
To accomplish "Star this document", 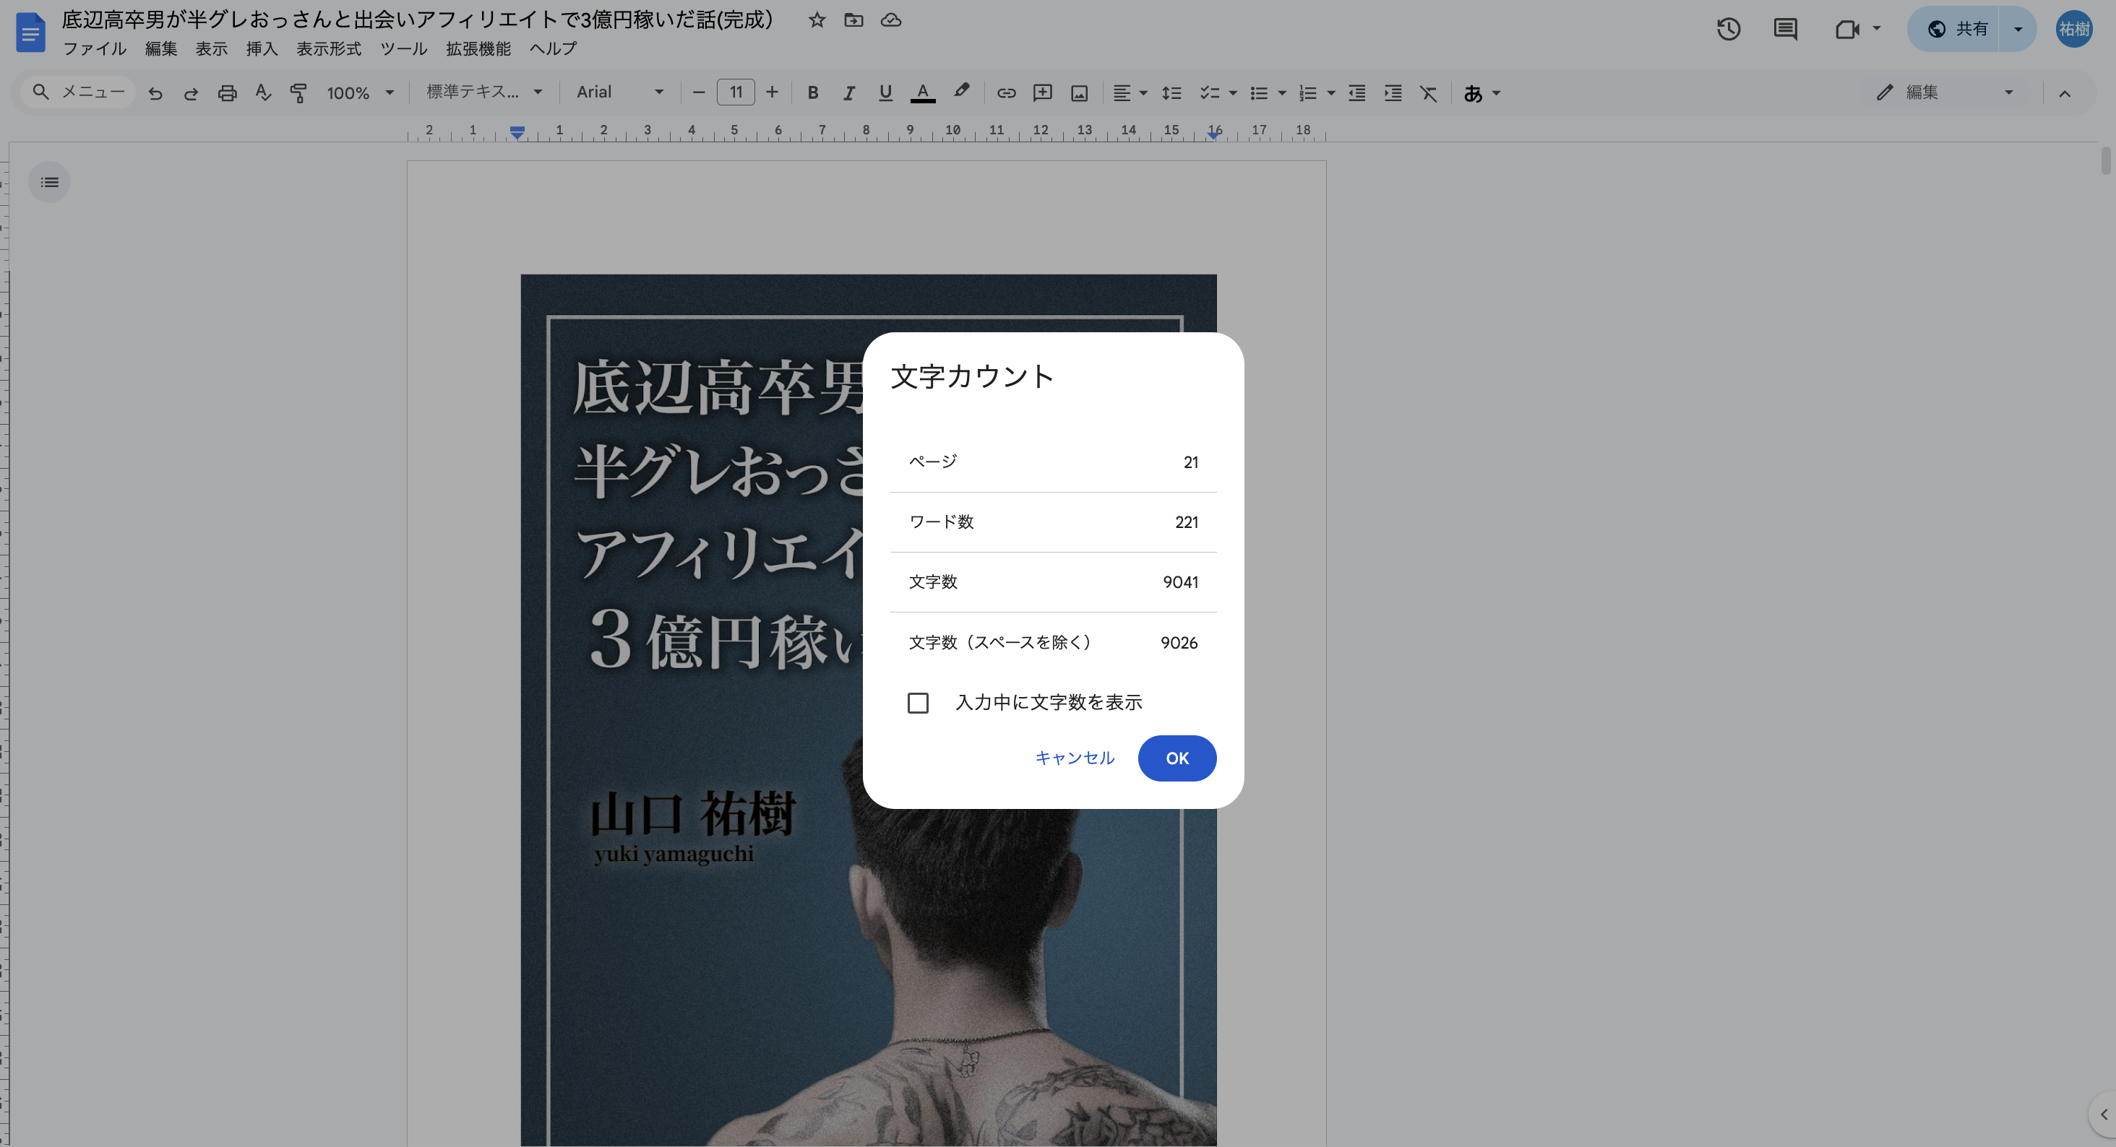I will click(x=817, y=20).
